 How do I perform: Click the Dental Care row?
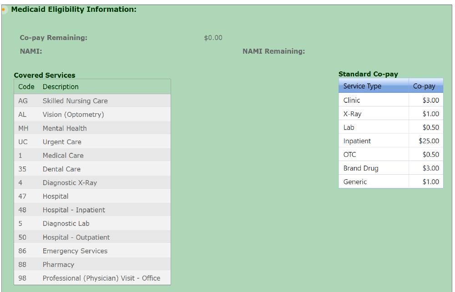pyautogui.click(x=92, y=169)
